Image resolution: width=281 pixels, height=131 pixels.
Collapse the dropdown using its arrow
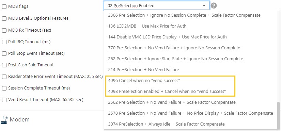click(x=204, y=6)
